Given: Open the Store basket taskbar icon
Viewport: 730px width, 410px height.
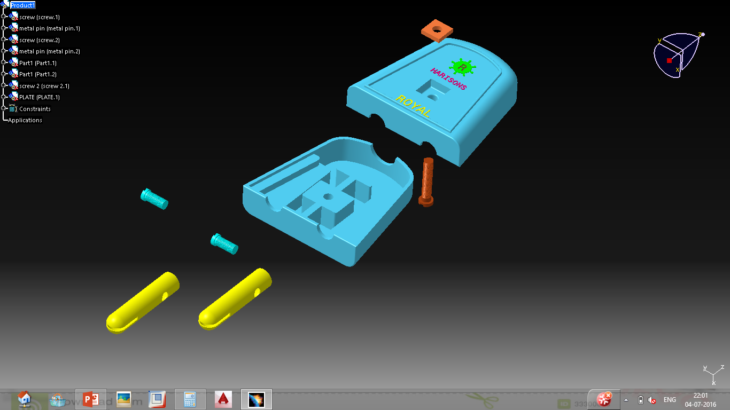Looking at the screenshot, I should click(57, 399).
